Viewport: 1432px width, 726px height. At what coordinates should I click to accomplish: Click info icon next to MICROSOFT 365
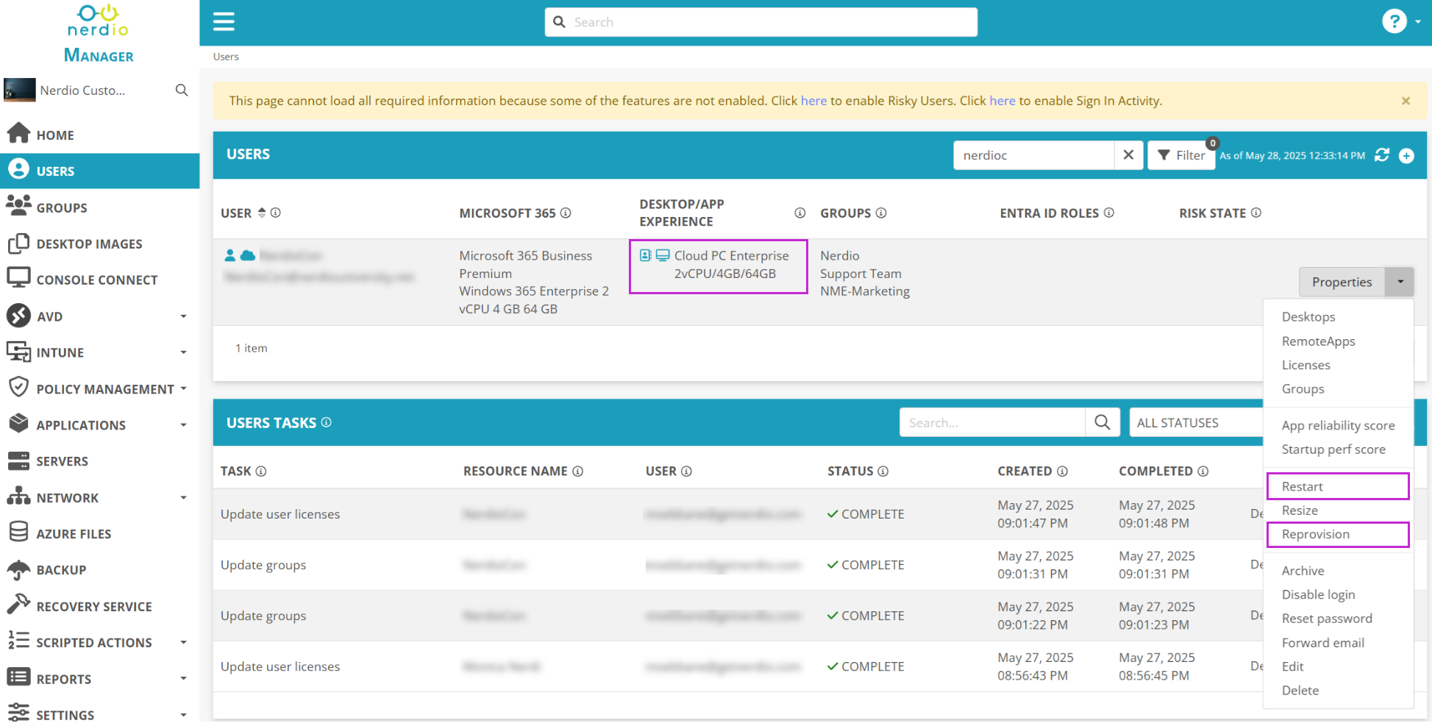pos(566,213)
